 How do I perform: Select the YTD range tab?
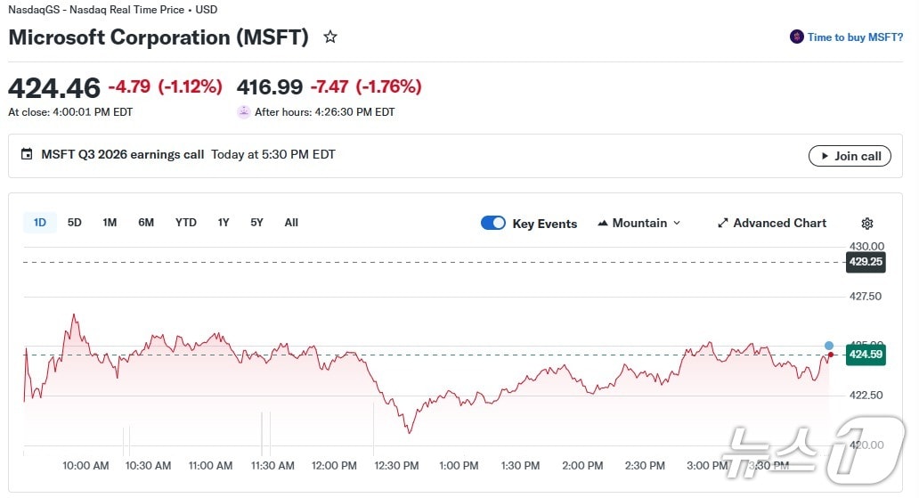186,223
